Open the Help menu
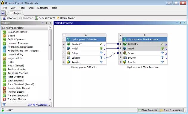This screenshot has height=114, width=188. (55, 8)
